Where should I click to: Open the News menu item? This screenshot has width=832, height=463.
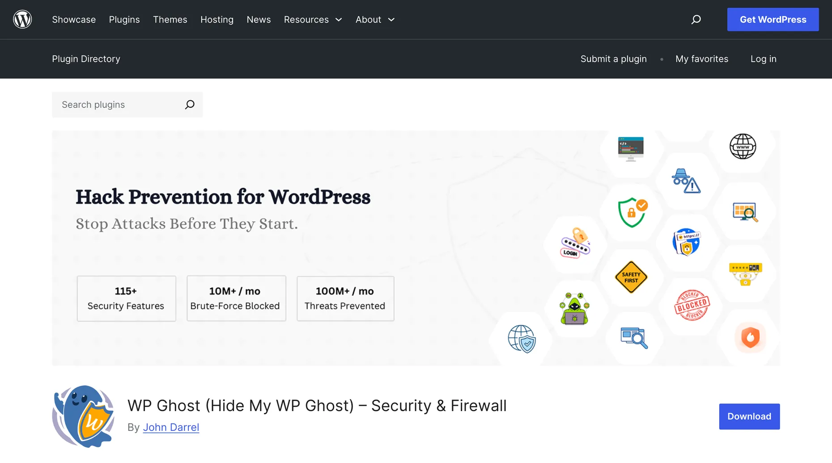point(259,19)
